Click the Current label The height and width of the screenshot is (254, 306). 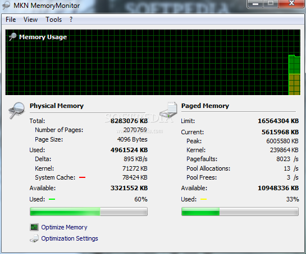[192, 132]
